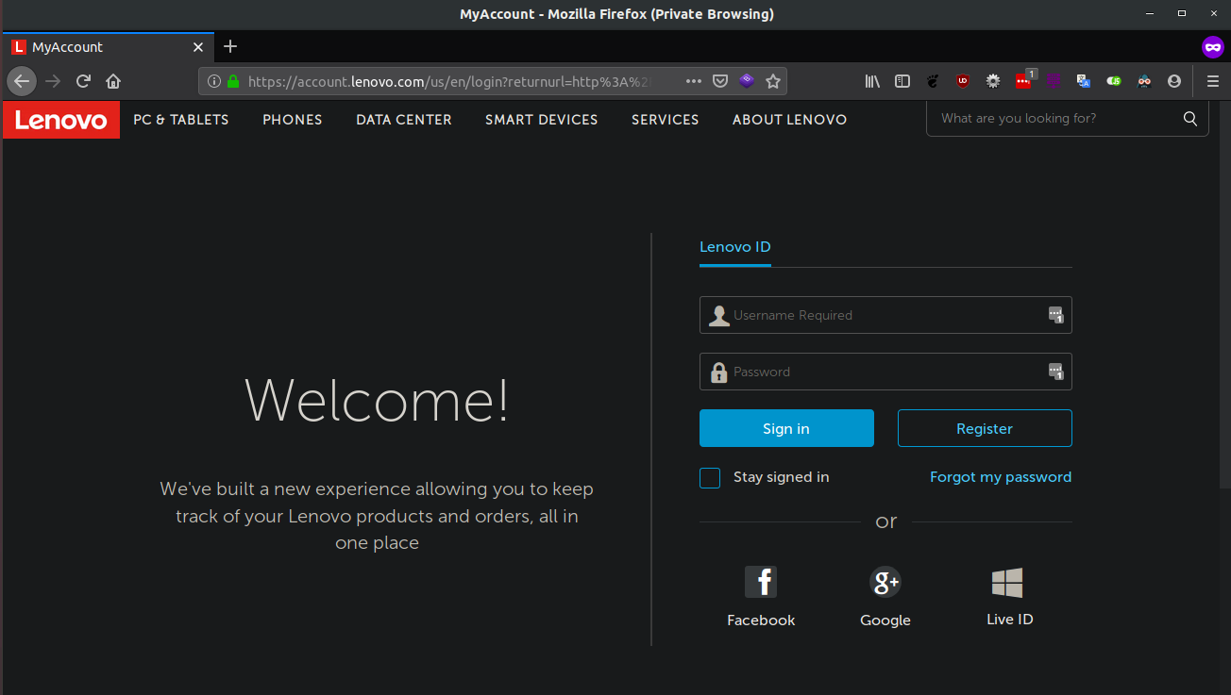1231x695 pixels.
Task: Click the padlock icon in password field
Action: pos(719,372)
